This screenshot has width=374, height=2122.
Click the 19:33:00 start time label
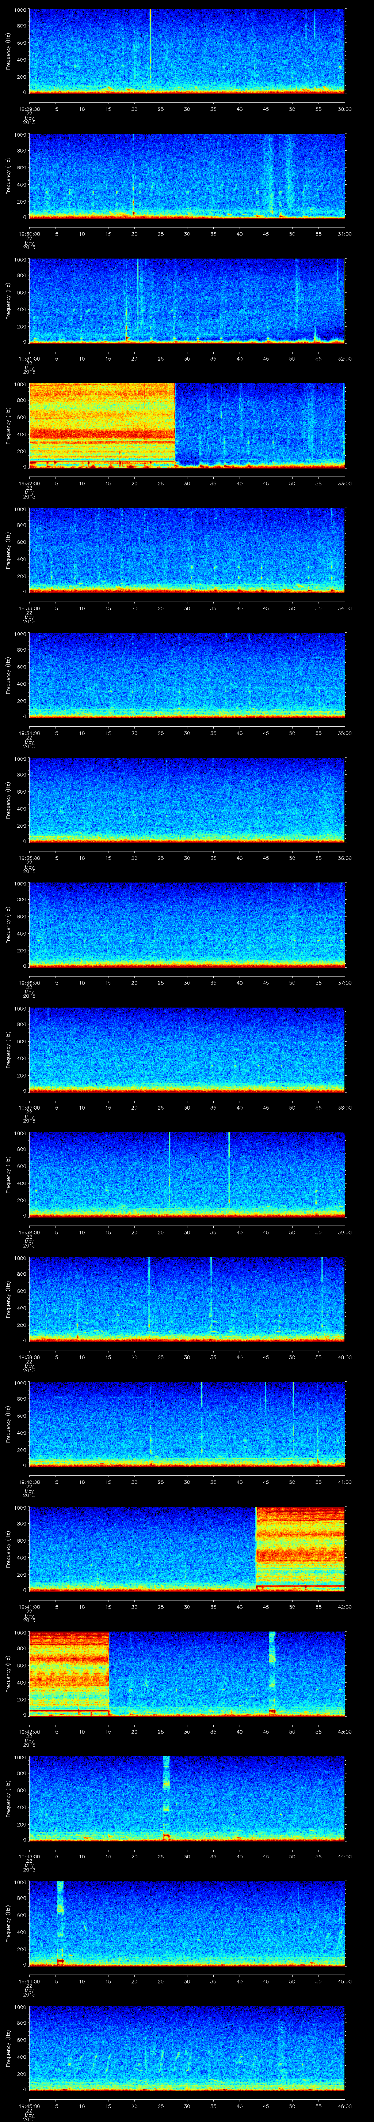29,608
